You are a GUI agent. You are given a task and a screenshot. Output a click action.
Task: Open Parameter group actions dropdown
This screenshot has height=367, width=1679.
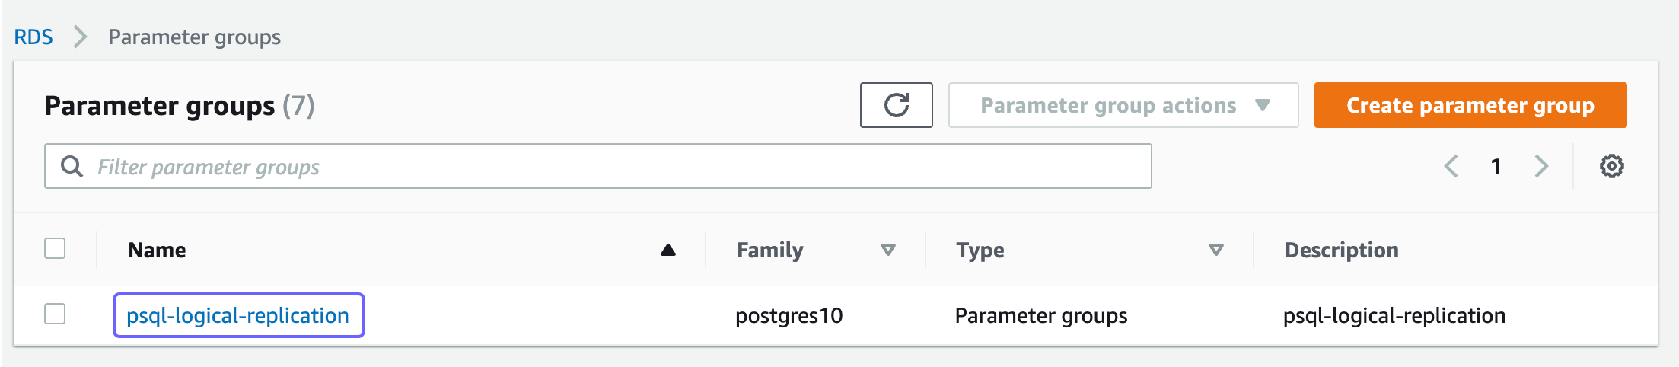point(1123,105)
